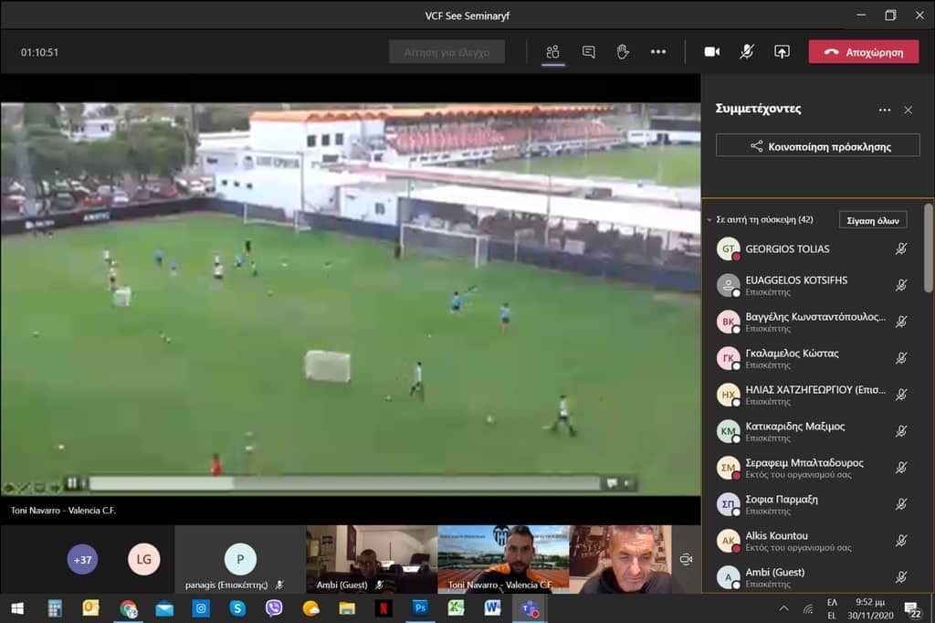The height and width of the screenshot is (623, 935).
Task: Select participant Γκαλαμελος Κώστας
Action: [814, 358]
